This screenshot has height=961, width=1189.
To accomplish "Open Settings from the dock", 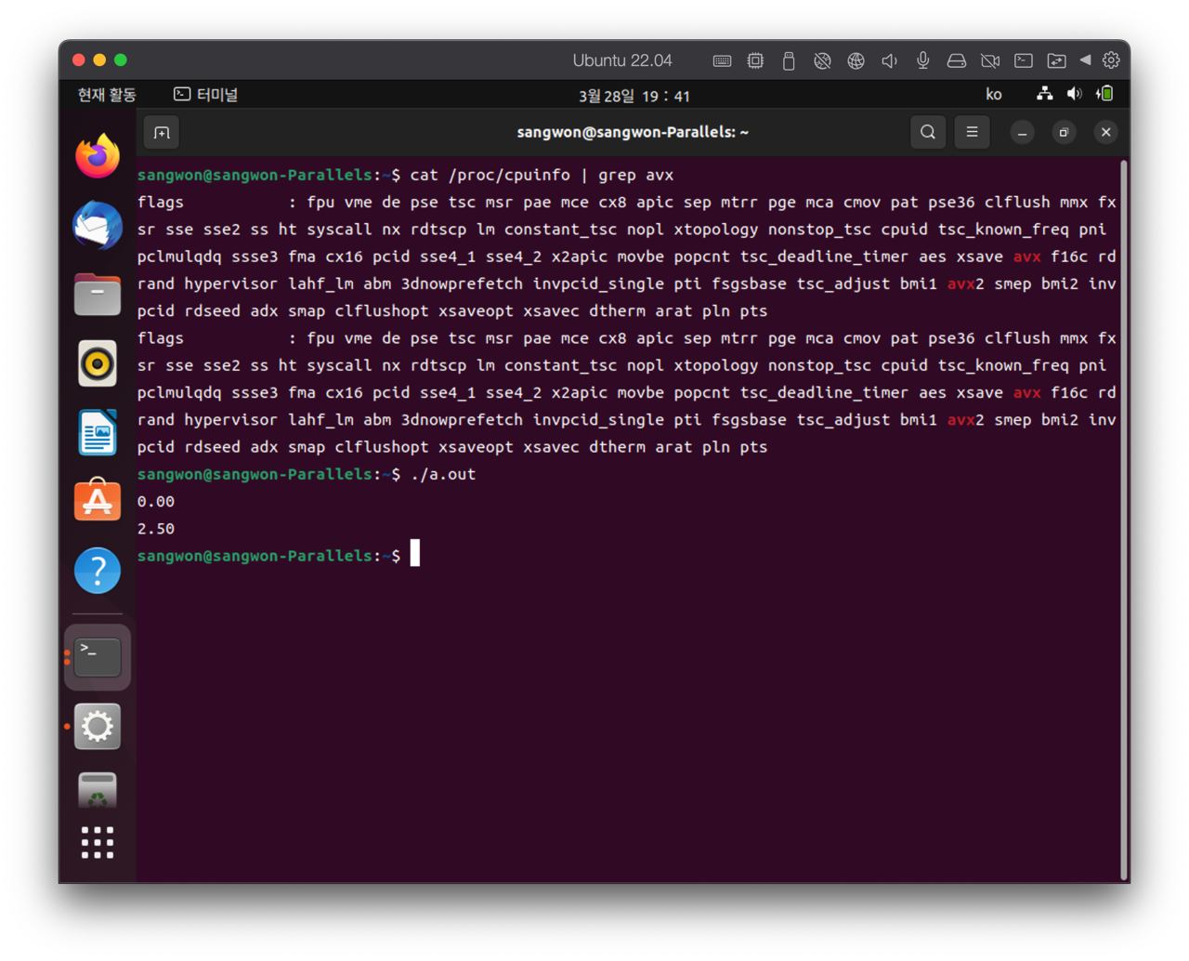I will 98,727.
